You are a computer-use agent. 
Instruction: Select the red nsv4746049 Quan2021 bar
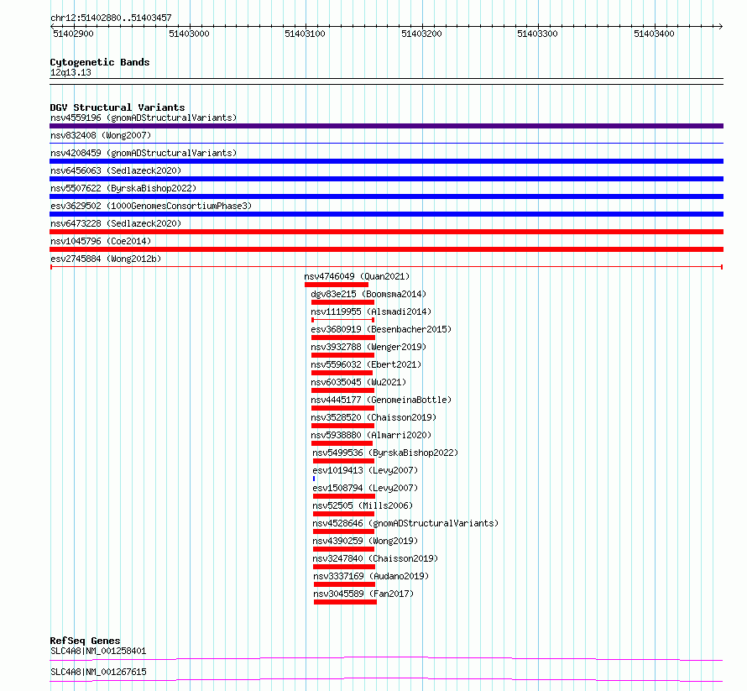click(337, 285)
